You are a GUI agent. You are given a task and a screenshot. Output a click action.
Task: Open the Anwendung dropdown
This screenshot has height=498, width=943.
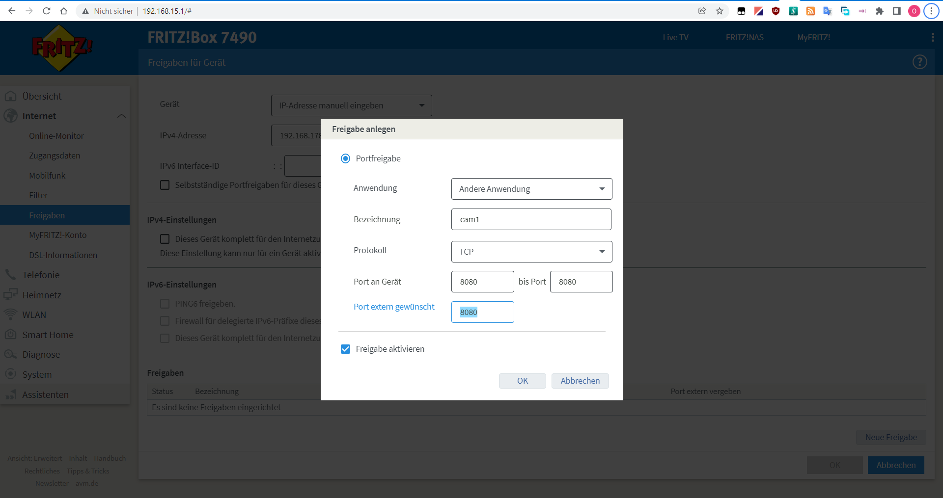tap(531, 189)
